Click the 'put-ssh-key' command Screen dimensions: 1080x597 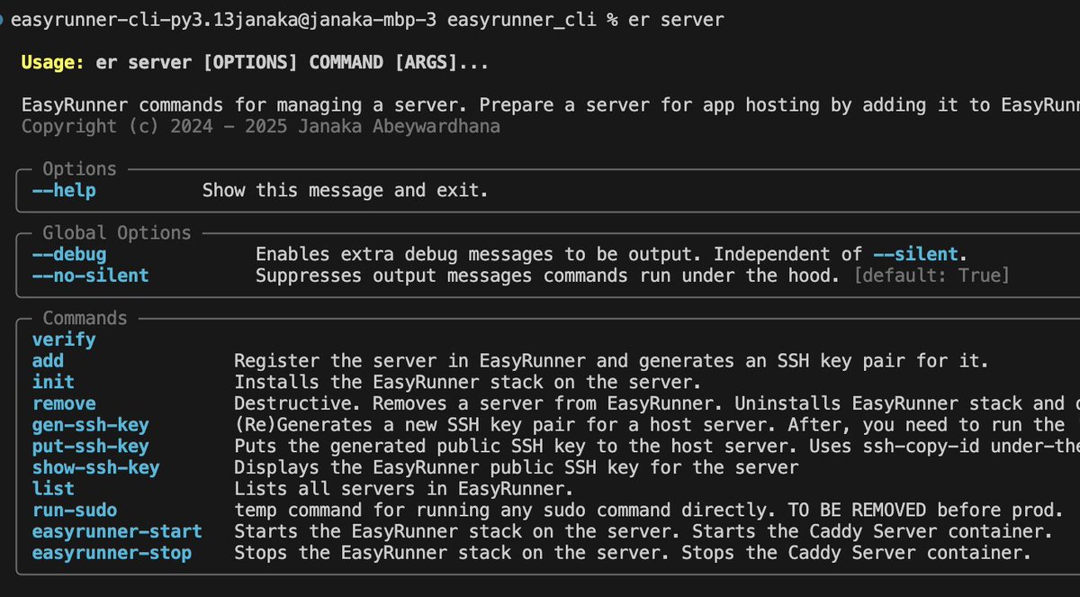[x=90, y=446]
